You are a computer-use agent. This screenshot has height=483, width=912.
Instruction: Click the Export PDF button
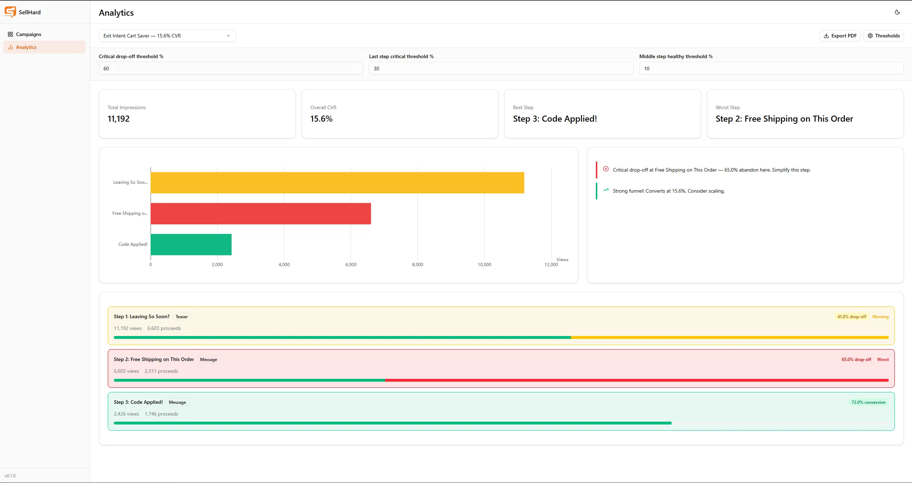point(840,36)
